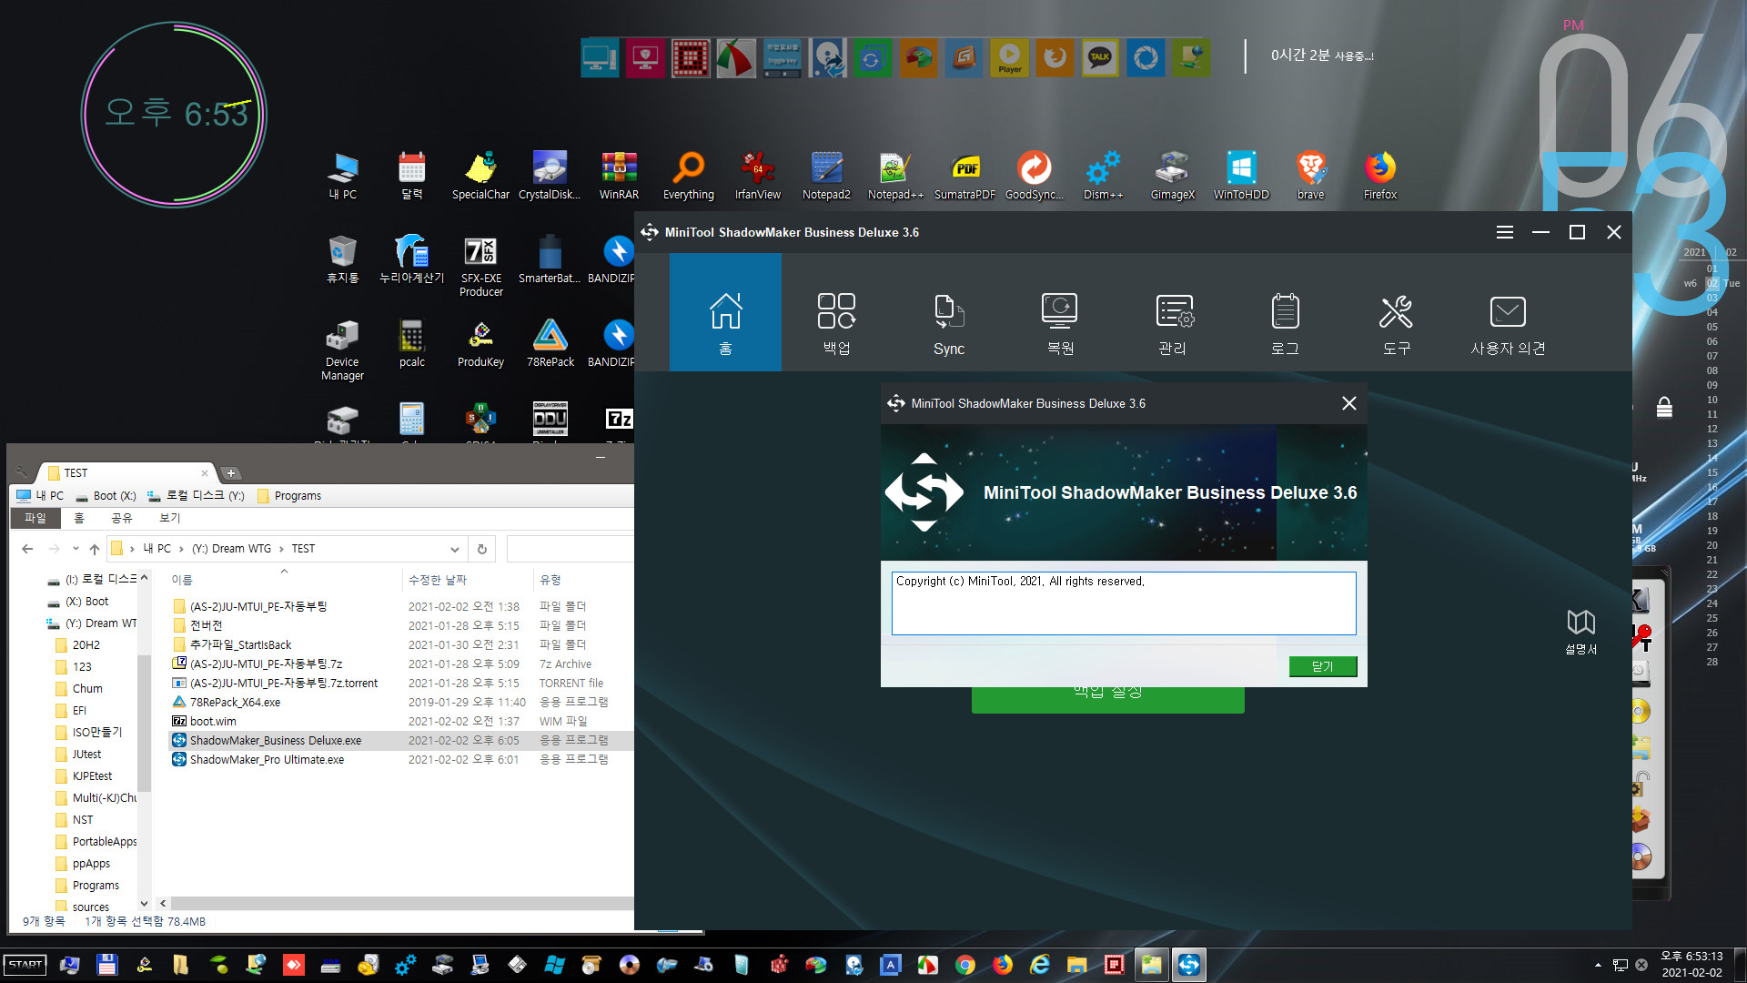1747x983 pixels.
Task: Click the Player icon in top dock
Action: [1009, 57]
